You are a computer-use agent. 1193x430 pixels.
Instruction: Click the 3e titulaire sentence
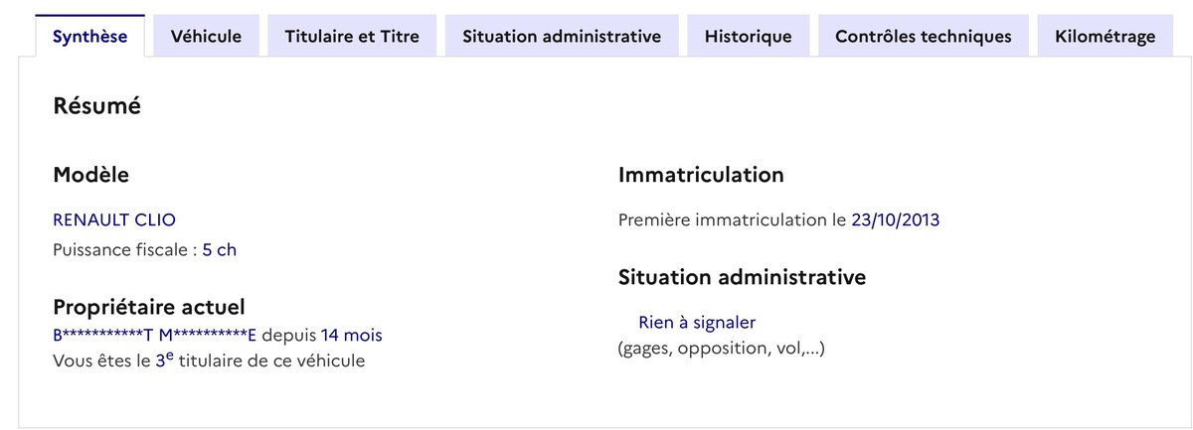[x=209, y=360]
